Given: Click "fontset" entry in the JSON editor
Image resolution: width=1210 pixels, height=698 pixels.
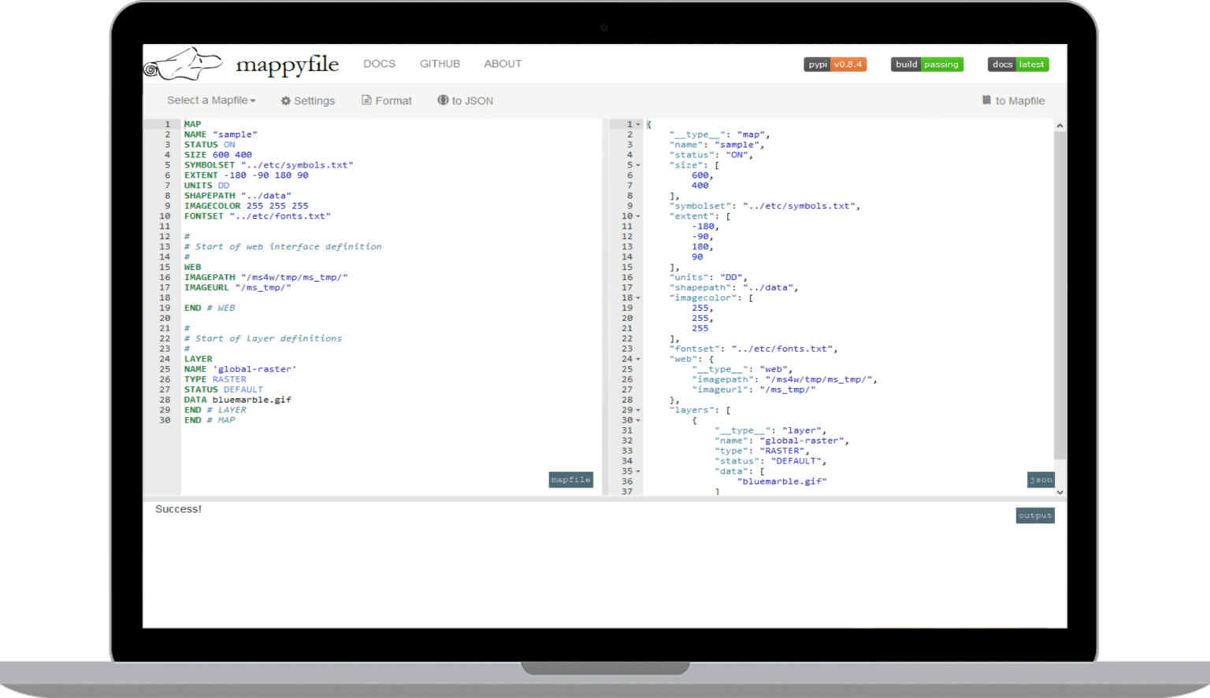Looking at the screenshot, I should click(754, 349).
